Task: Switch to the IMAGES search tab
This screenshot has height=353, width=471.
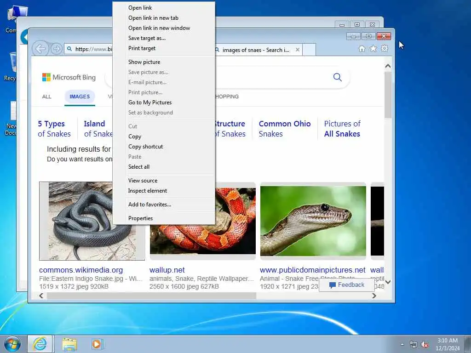Action: [80, 97]
